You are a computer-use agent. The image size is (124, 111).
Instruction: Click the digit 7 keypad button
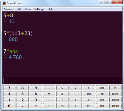point(9,88)
